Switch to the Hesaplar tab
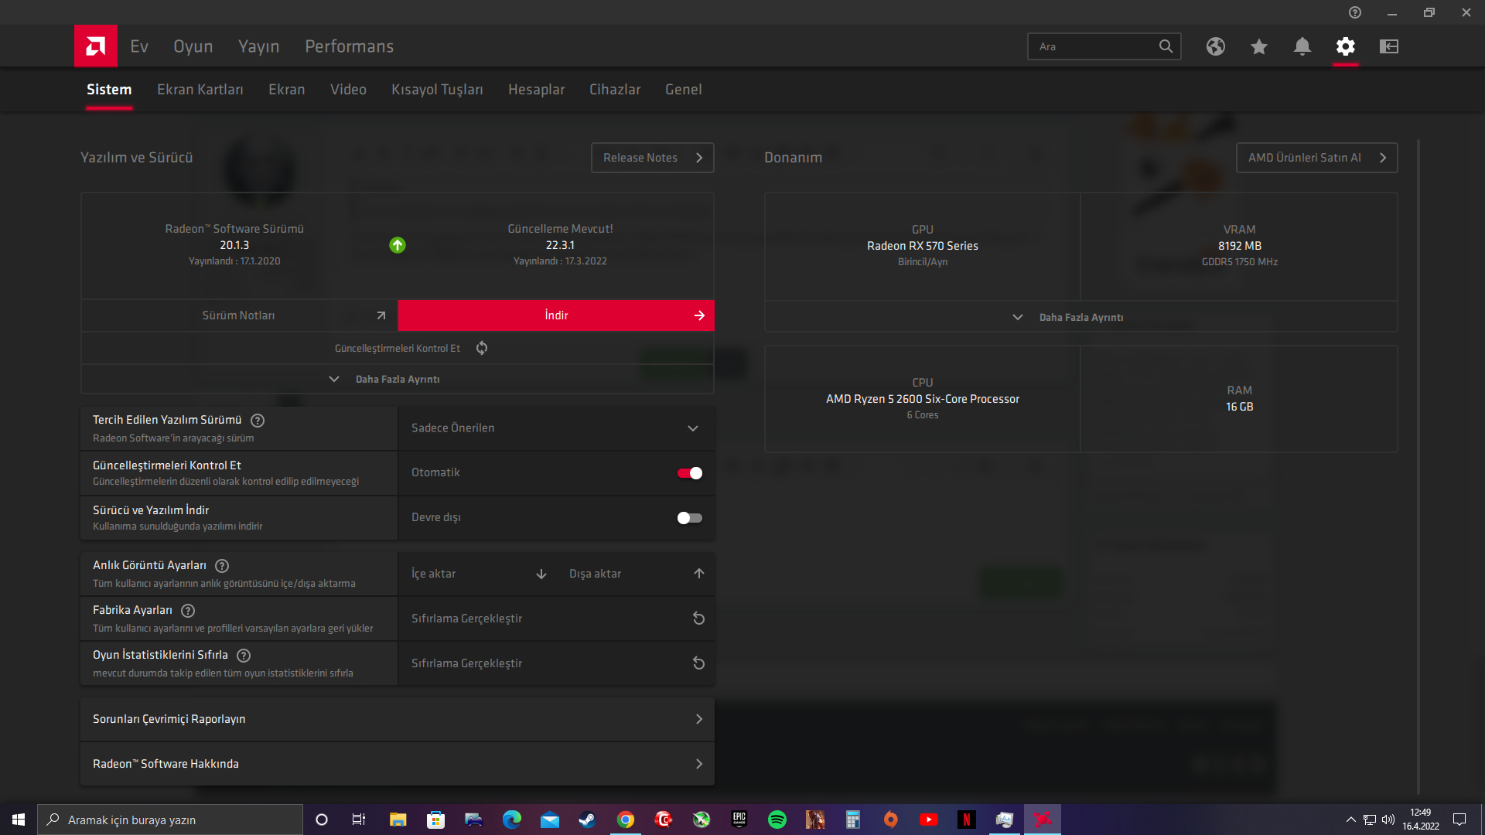 coord(536,90)
